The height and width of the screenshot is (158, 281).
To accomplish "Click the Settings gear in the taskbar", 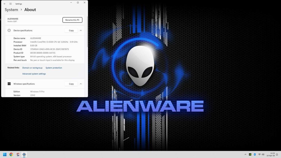I will [24, 154].
